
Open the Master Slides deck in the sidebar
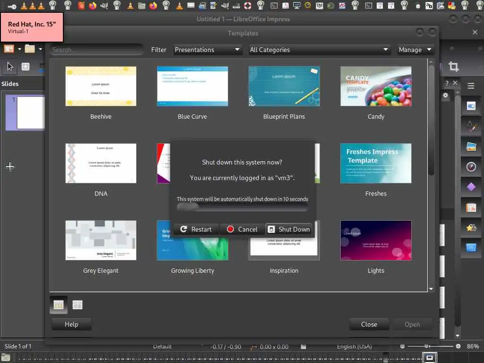click(471, 248)
